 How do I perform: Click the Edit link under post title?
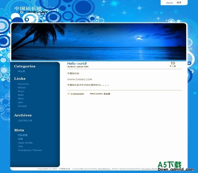pos(86,67)
